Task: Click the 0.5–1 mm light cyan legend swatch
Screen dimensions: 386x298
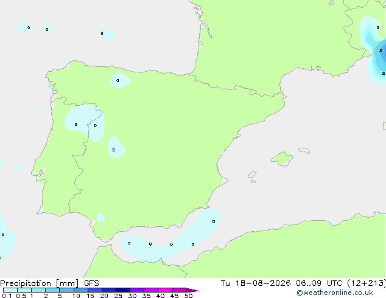Action: coord(24,290)
